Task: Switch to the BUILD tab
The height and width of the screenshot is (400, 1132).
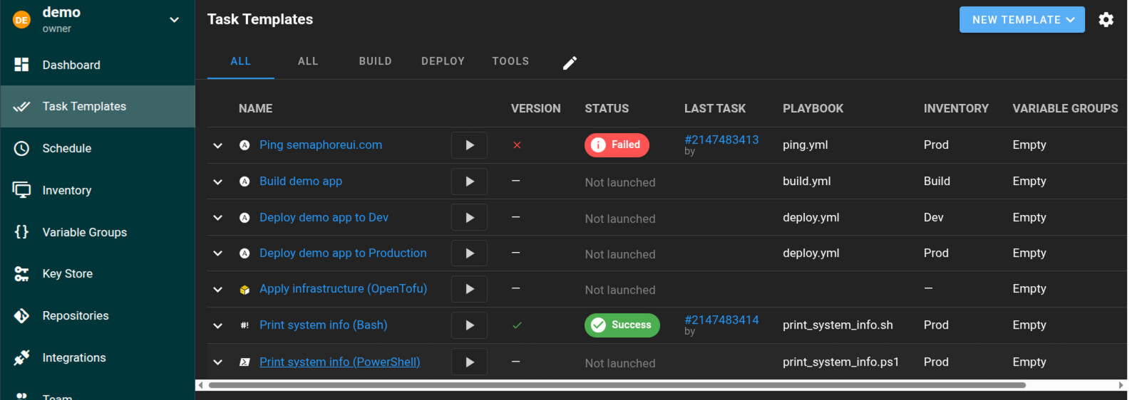Action: (x=375, y=61)
